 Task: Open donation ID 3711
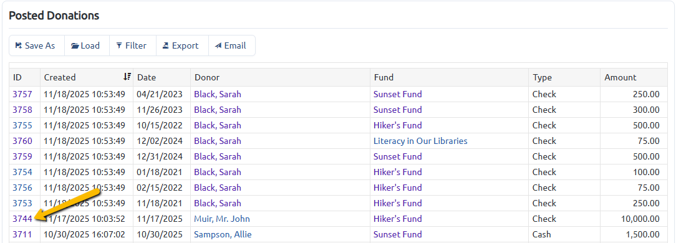(22, 234)
